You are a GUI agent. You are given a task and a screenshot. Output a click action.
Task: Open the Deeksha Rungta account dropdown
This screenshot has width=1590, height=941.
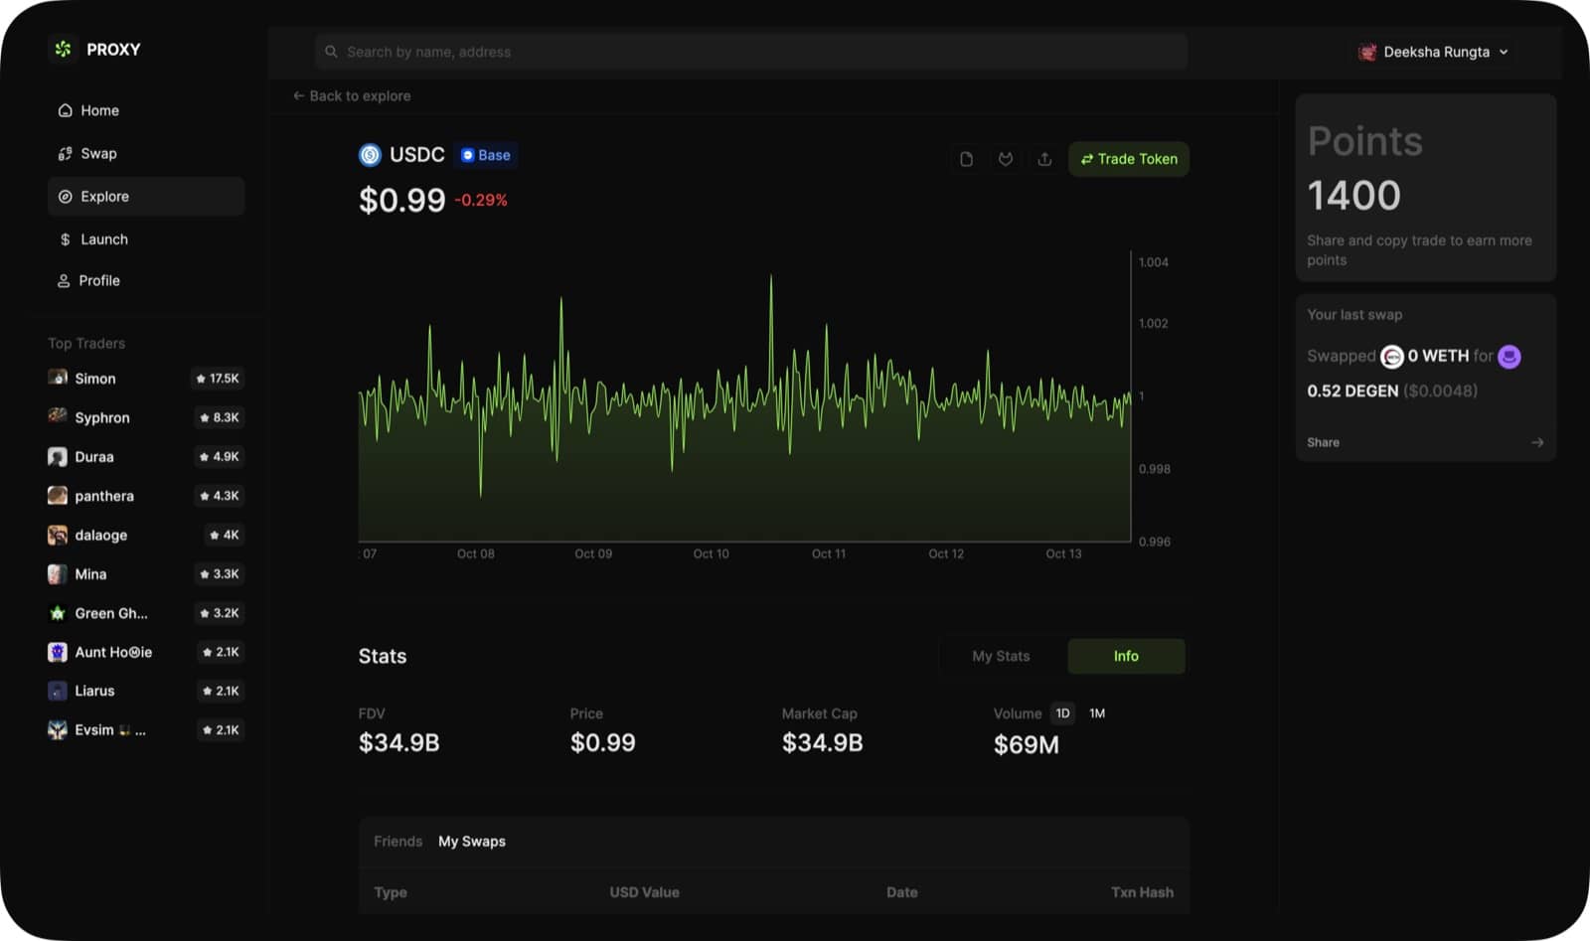(x=1434, y=52)
